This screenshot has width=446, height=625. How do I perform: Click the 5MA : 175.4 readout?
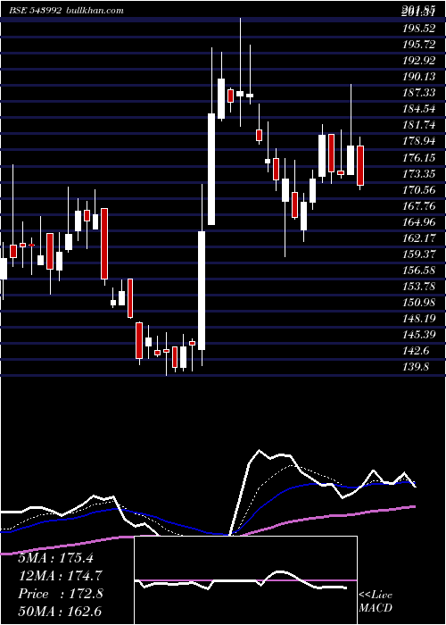(56, 558)
